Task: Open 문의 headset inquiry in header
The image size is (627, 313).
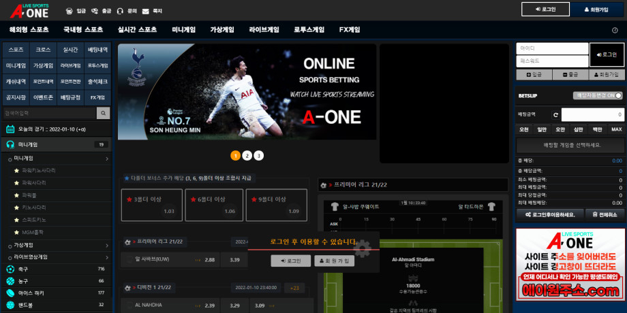Action: click(120, 11)
